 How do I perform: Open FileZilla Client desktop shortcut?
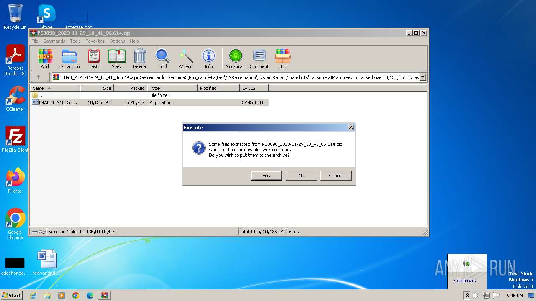[15, 140]
